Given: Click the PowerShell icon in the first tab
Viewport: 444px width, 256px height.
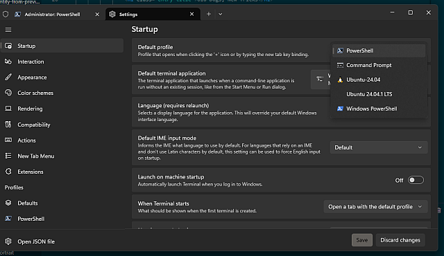Looking at the screenshot, I should 17,14.
